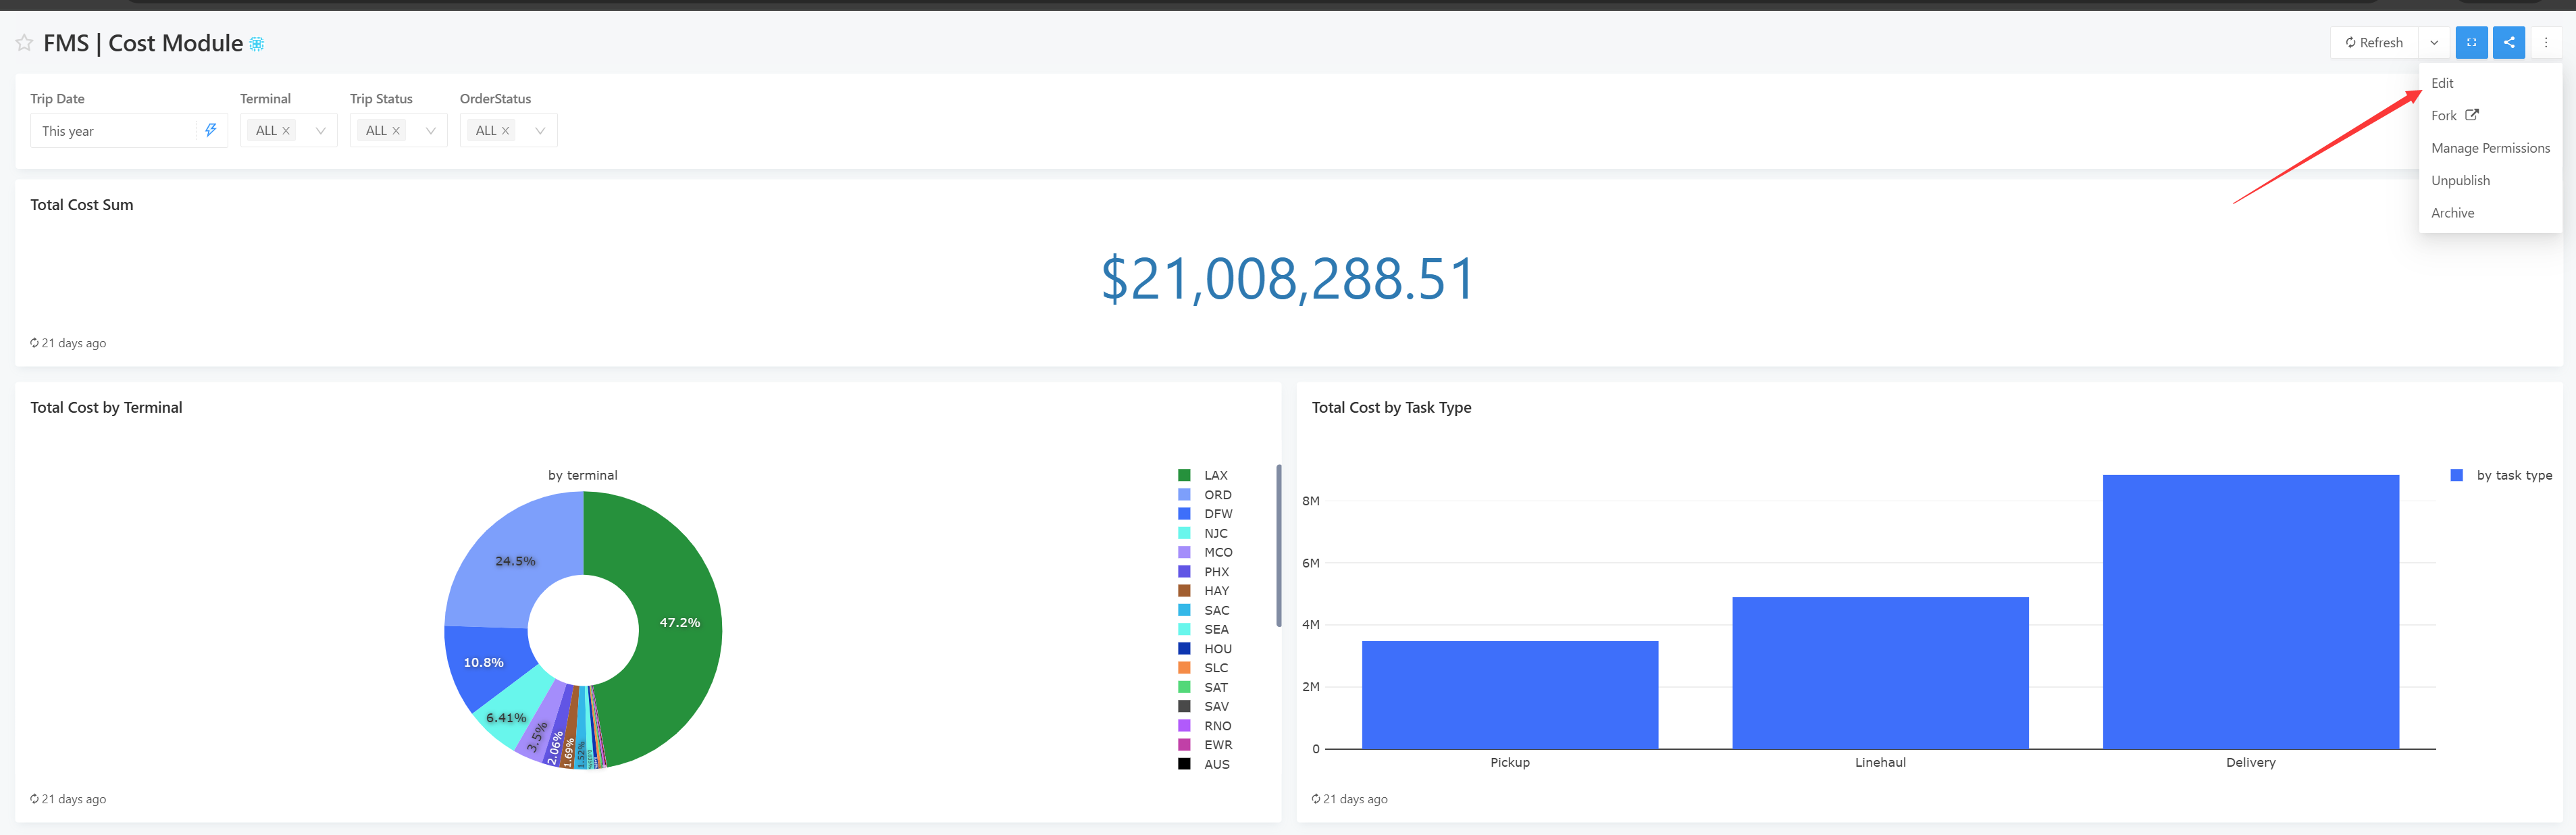Click the published dashboard icon beside the title
The width and height of the screenshot is (2576, 835).
click(257, 44)
